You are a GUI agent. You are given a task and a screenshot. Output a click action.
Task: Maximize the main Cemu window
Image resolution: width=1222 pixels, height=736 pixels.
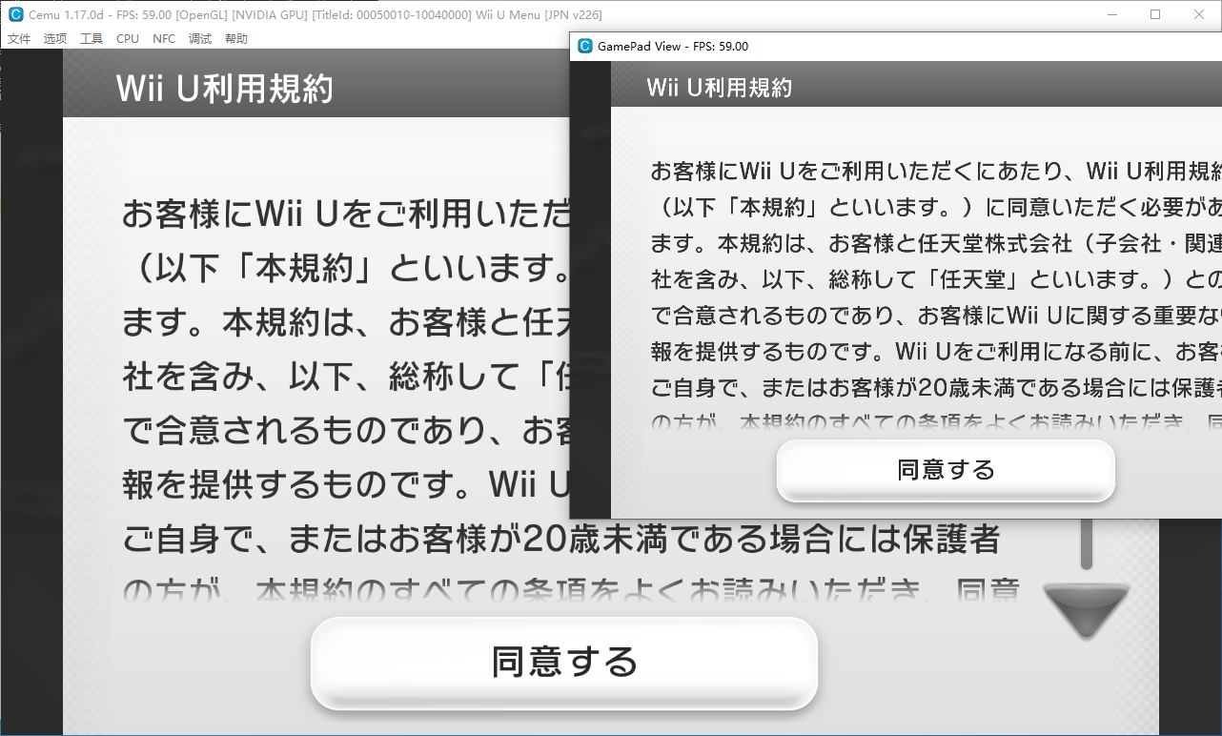[x=1154, y=14]
